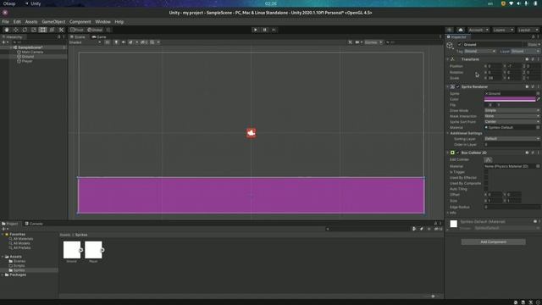Open the Edit menu
Screen dimensions: 542x305
[17, 22]
